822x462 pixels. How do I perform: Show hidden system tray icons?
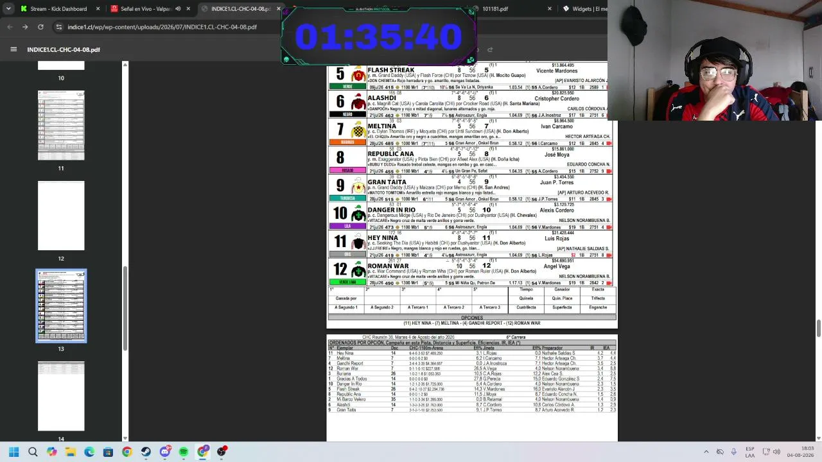click(706, 452)
